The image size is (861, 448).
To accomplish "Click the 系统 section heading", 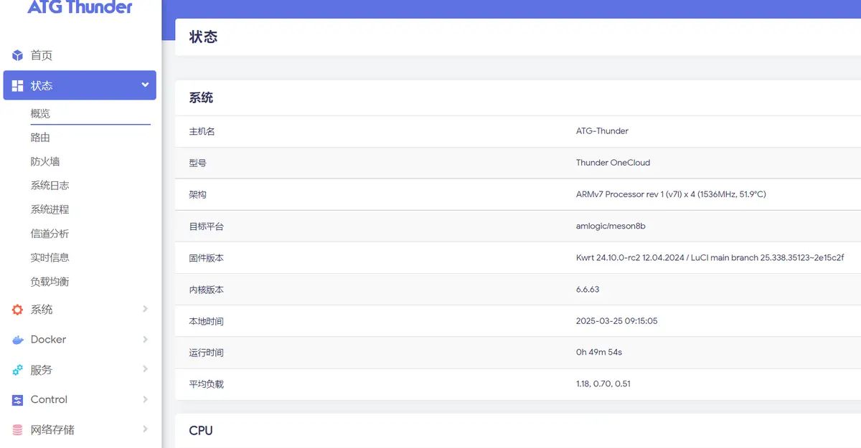I will [201, 97].
